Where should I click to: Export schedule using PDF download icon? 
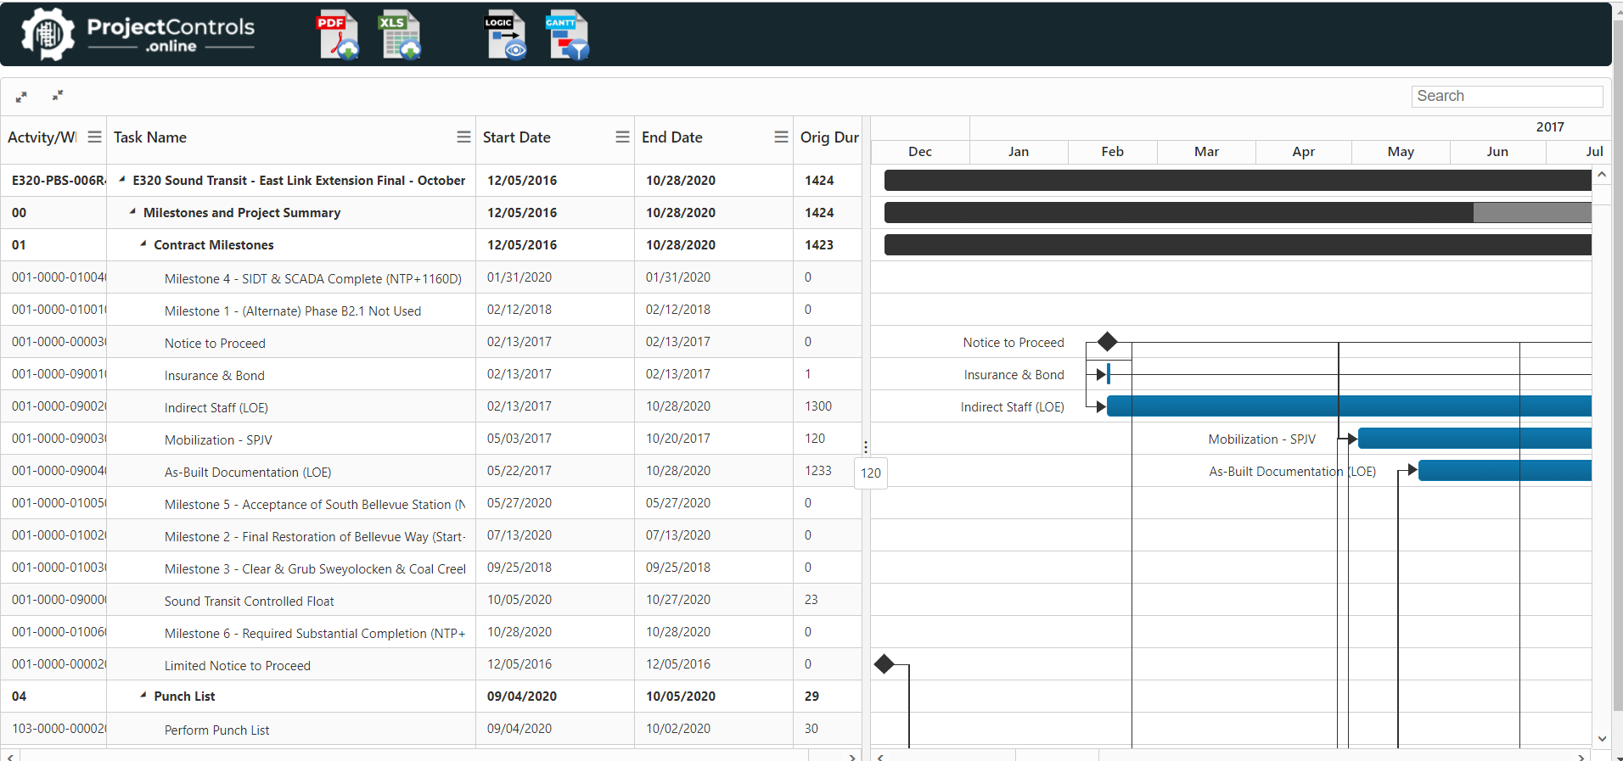point(338,36)
